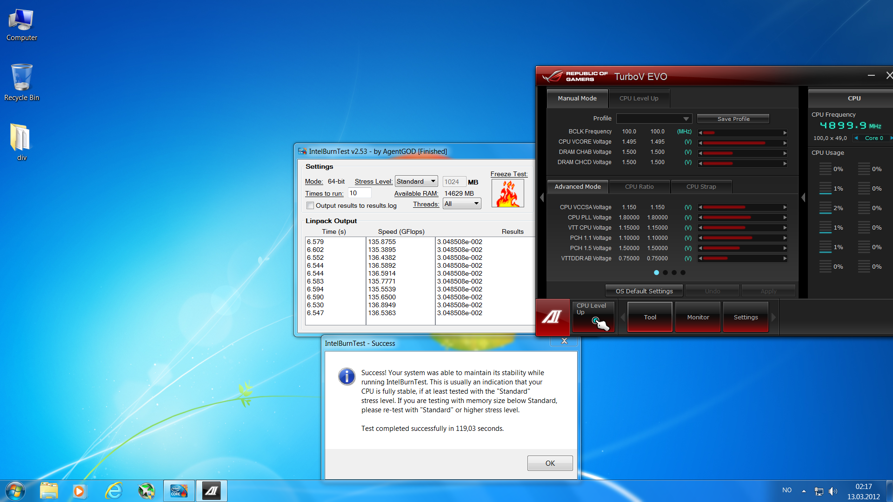893x502 pixels.
Task: Click the soccer ball taskbar icon
Action: click(146, 491)
